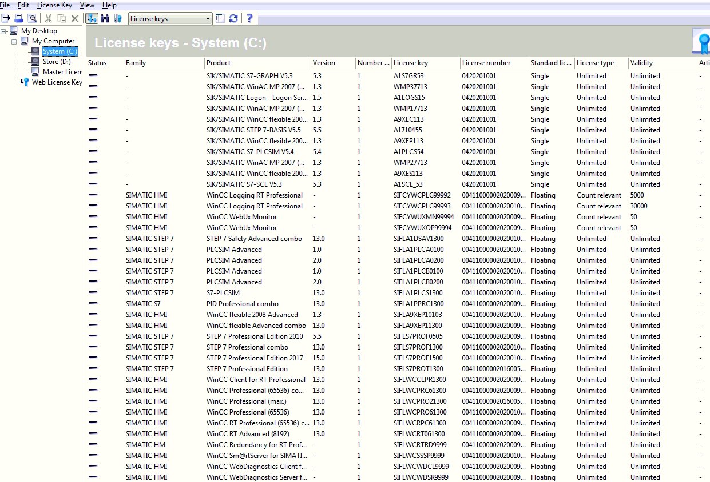Collapse the My Computer tree node
Viewport: 710px width, 482px height.
pyautogui.click(x=14, y=41)
